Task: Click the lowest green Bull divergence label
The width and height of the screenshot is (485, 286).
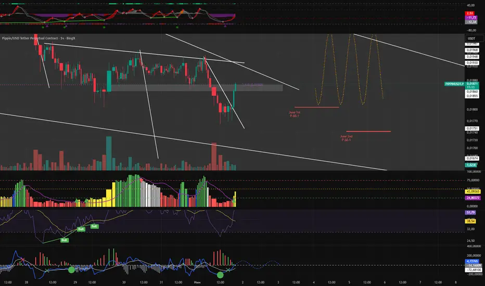Action: coord(65,240)
